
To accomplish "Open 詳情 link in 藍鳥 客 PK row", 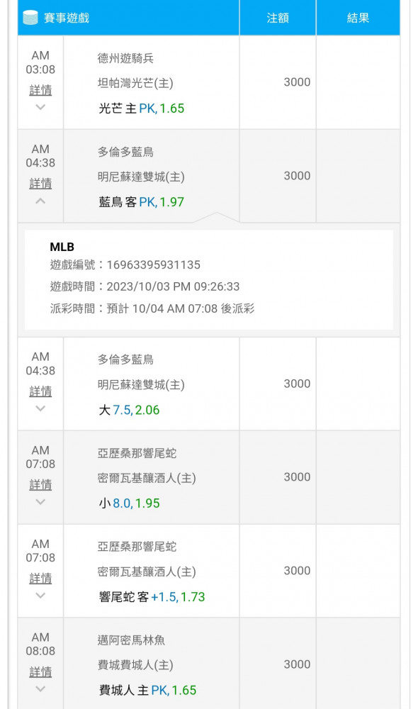I will point(40,184).
